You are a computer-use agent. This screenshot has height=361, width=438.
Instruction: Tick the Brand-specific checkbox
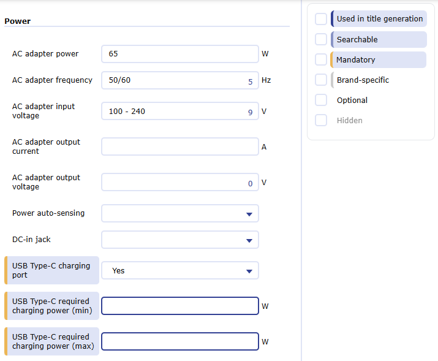(321, 80)
